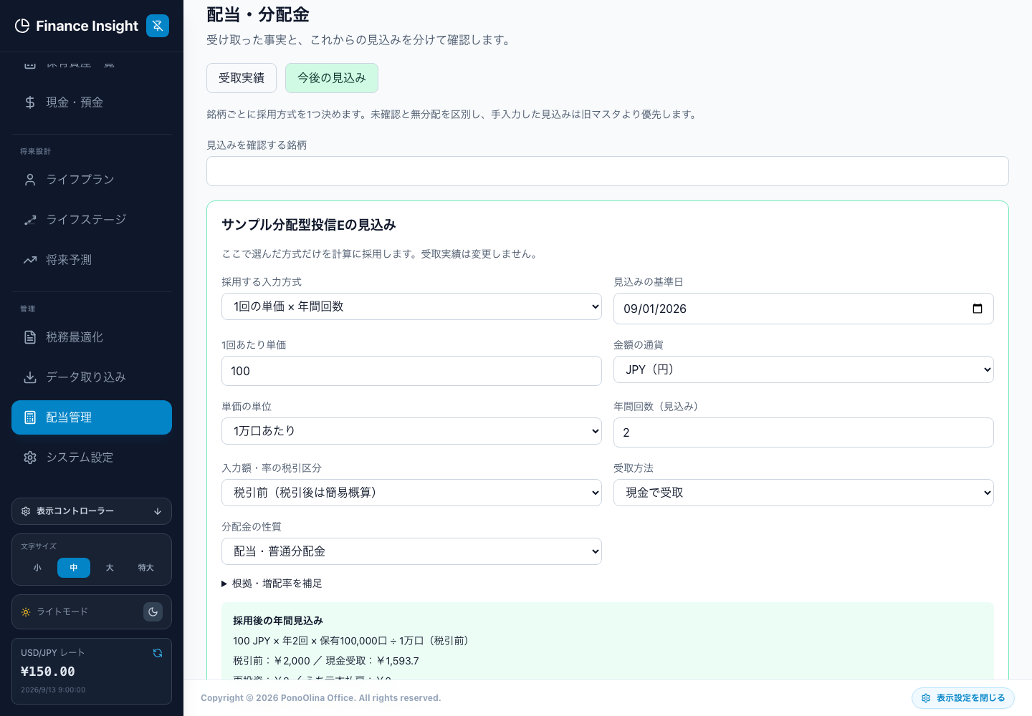Click the 年間回数（見込み） field
The image size is (1032, 716).
[x=803, y=432]
